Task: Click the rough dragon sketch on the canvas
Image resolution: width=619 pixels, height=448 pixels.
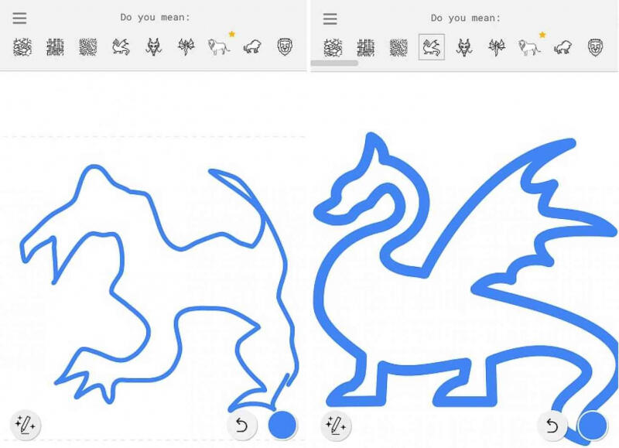Action: pyautogui.click(x=155, y=271)
